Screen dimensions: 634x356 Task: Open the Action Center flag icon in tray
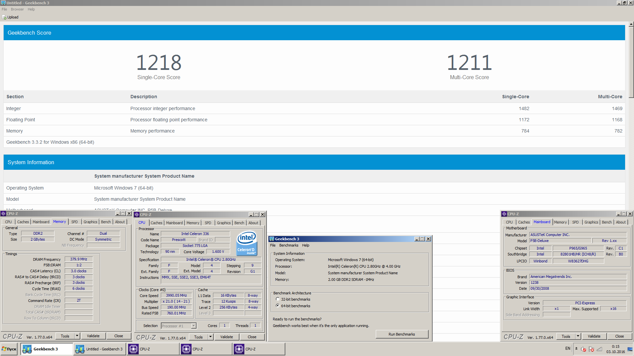click(x=591, y=349)
